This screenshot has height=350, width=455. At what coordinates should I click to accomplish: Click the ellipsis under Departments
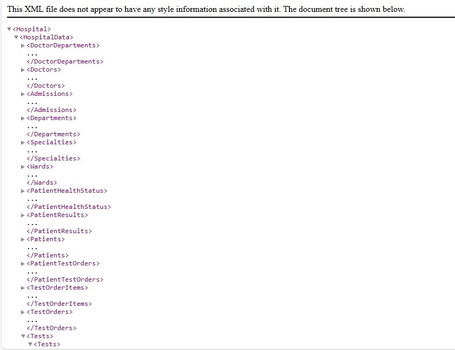(x=32, y=127)
